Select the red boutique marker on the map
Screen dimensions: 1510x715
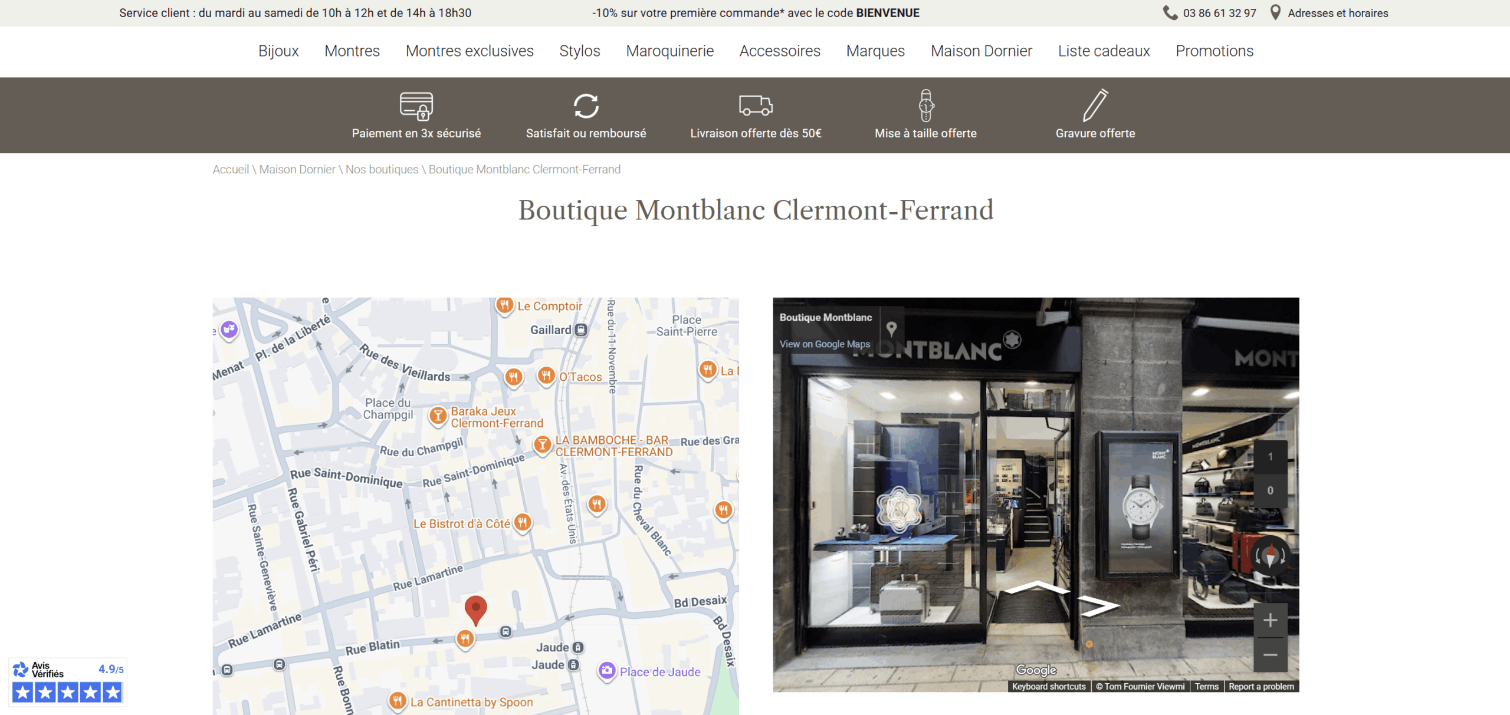[x=475, y=610]
